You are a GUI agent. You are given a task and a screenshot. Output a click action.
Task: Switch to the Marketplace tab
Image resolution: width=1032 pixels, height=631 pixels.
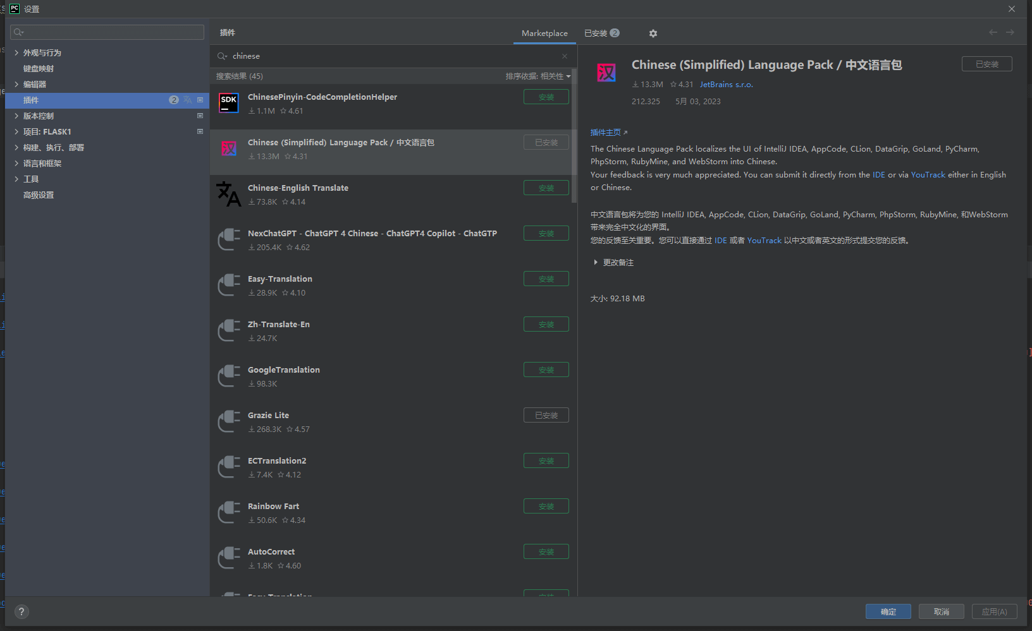(544, 33)
